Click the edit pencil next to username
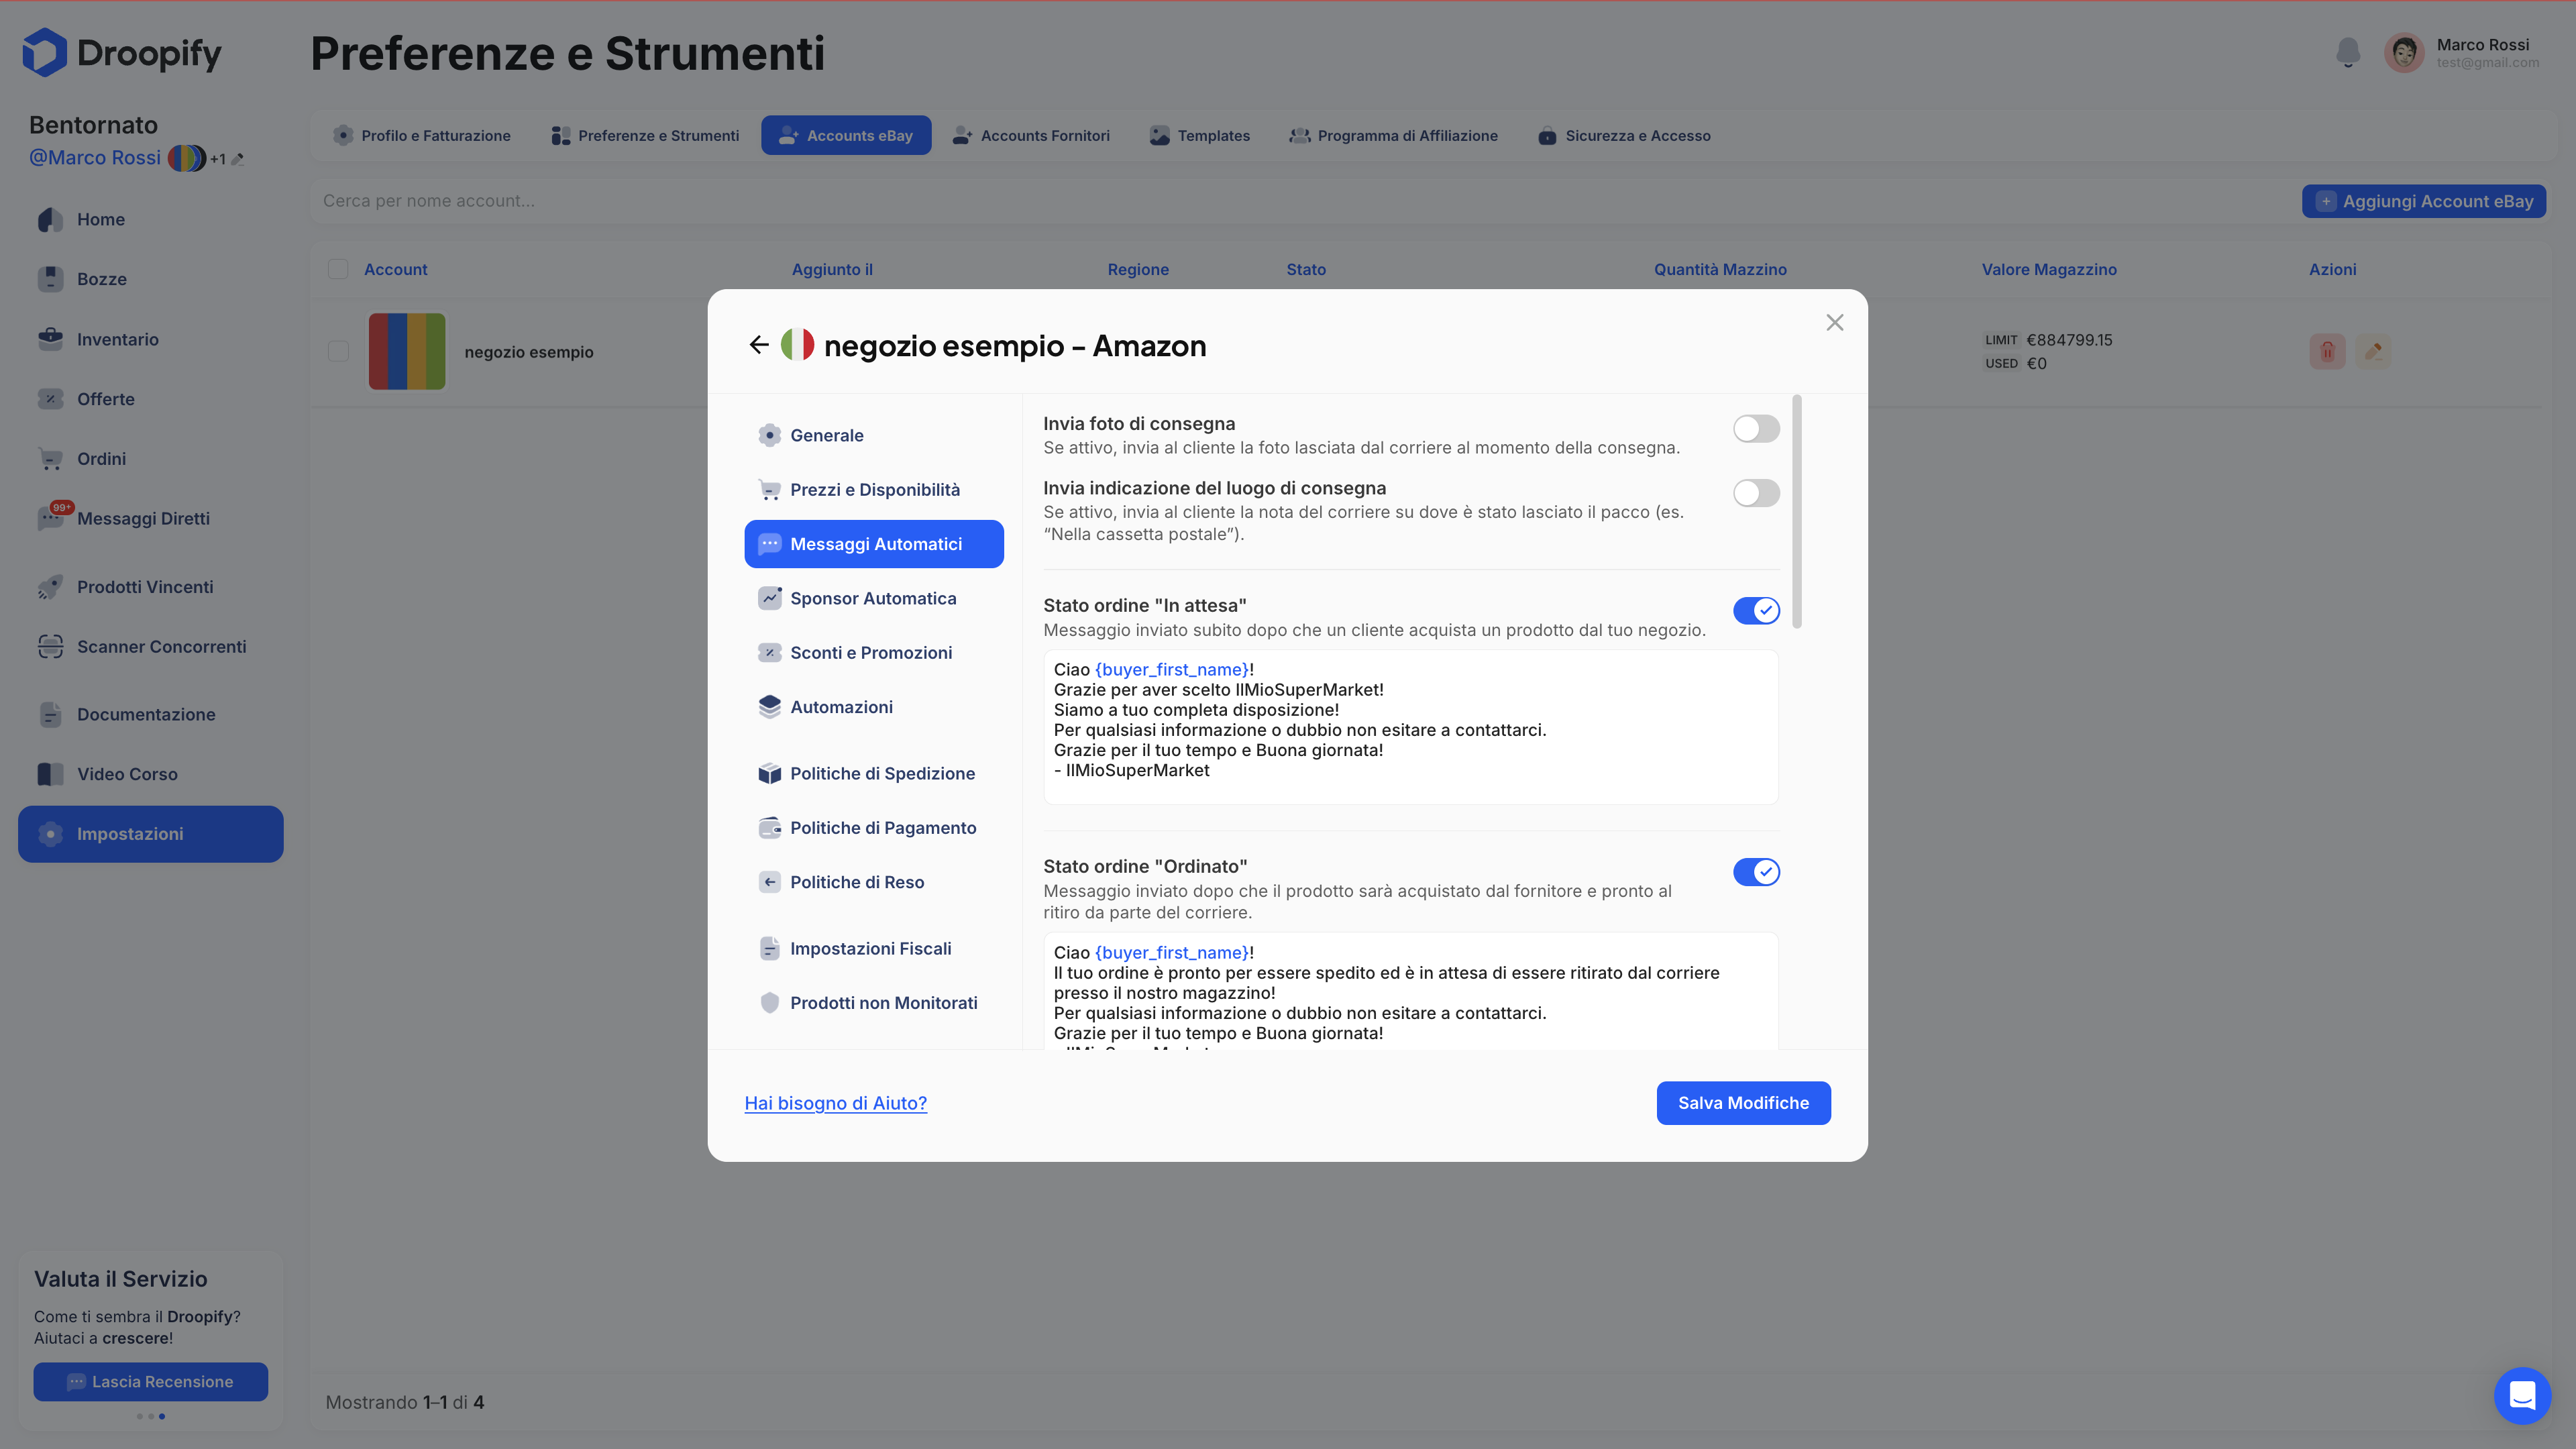The height and width of the screenshot is (1449, 2576). click(238, 159)
